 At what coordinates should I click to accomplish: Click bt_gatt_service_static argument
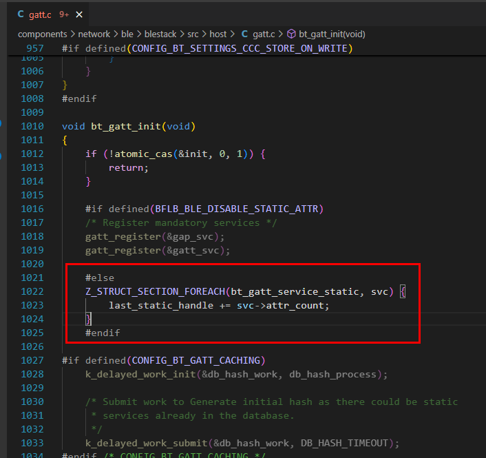[295, 292]
